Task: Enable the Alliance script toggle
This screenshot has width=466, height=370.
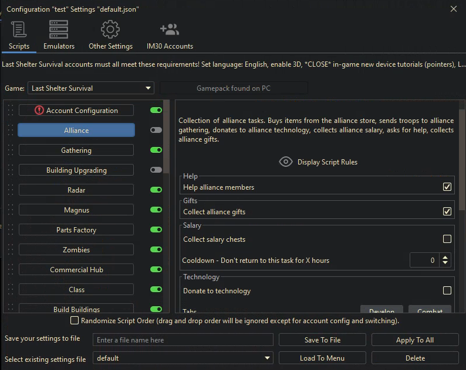Action: click(156, 131)
